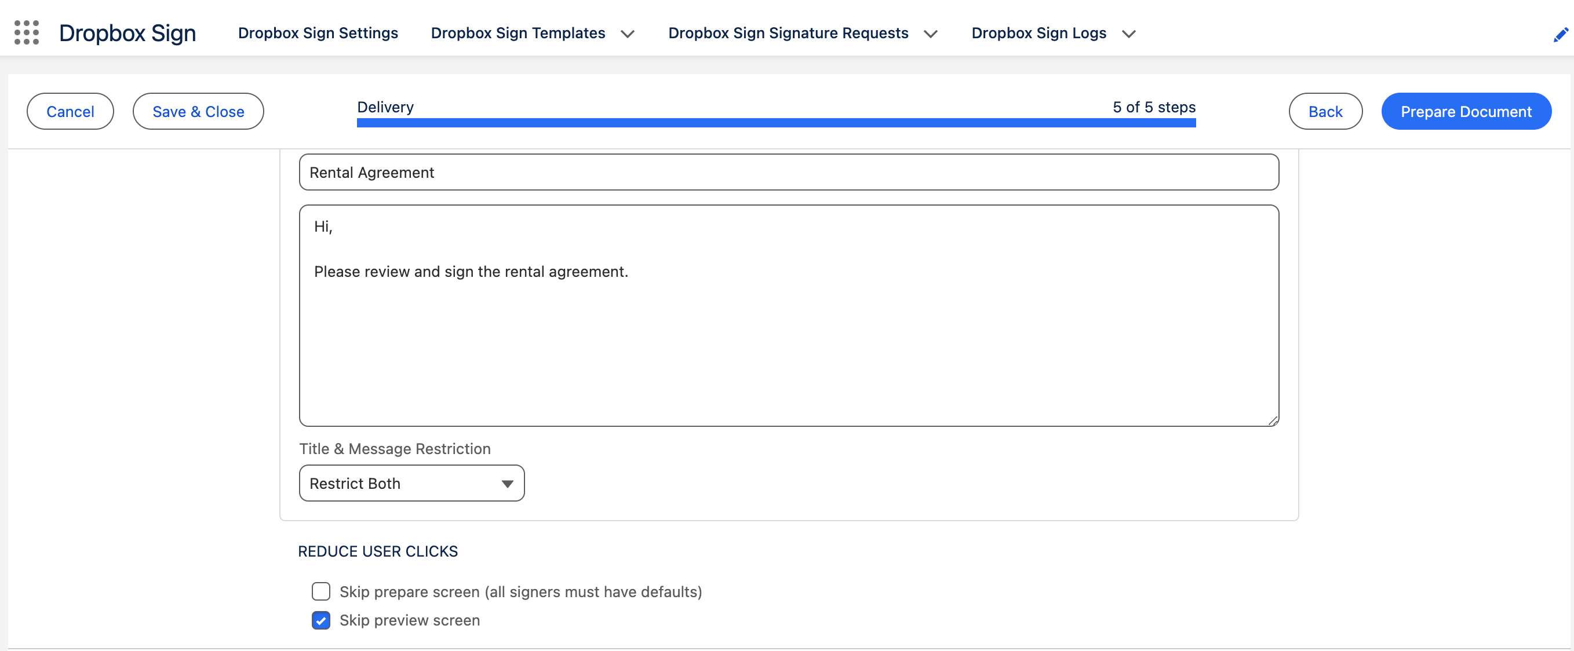Screen dimensions: 1574x651
Task: Switch to Dropbox Sign Signature Requests tab
Action: click(788, 33)
